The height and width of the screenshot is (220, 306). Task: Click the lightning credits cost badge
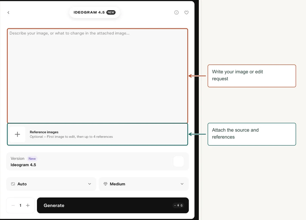[178, 205]
